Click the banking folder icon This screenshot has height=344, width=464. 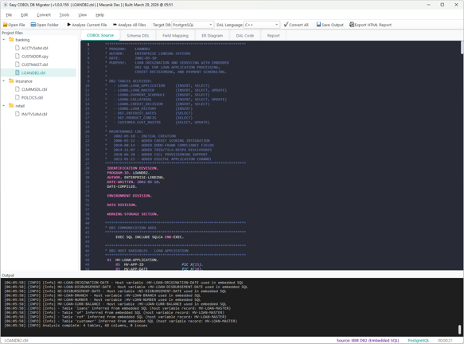(11, 40)
